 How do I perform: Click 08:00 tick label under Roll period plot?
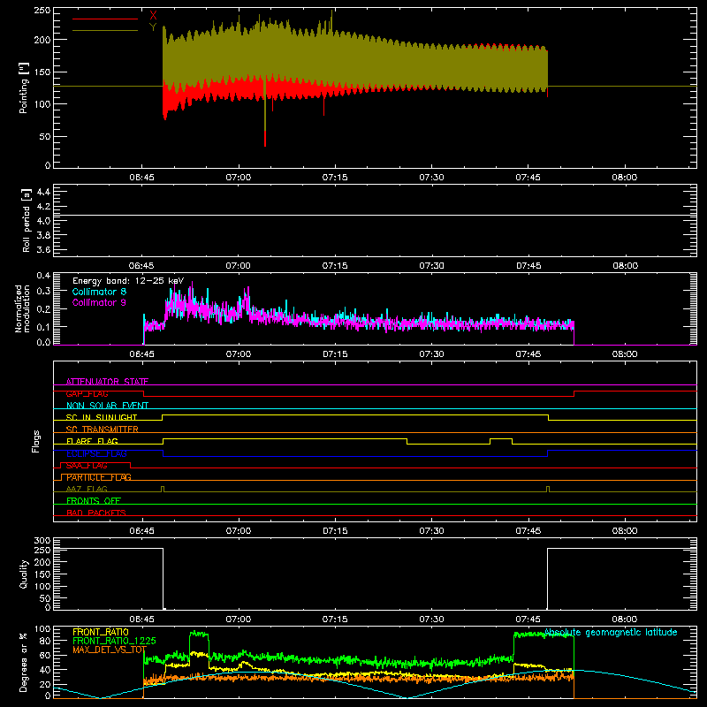pos(625,266)
